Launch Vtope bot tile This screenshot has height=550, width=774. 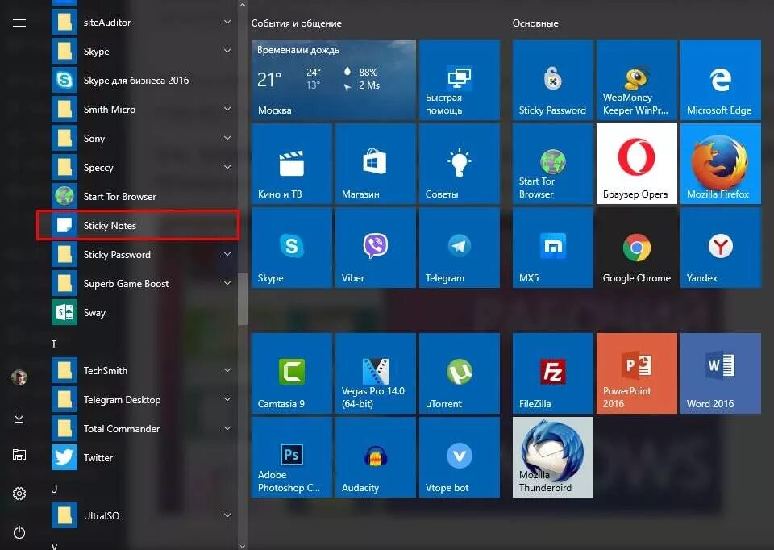coord(460,457)
